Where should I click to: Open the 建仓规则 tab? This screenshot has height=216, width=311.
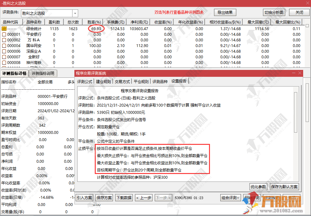(103, 82)
